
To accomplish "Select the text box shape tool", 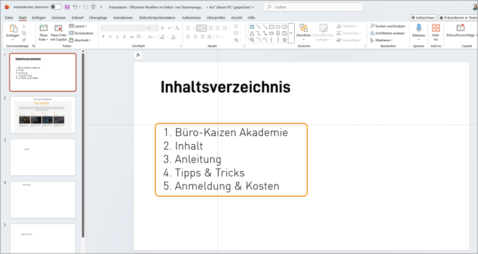I will pyautogui.click(x=252, y=27).
